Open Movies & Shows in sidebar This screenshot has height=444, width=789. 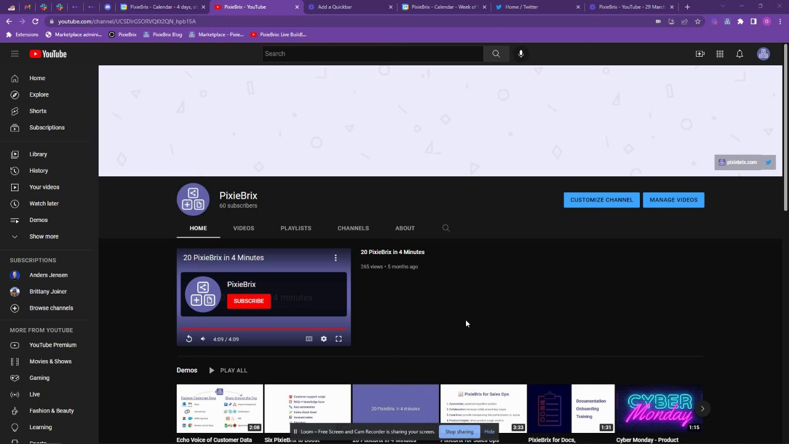tap(49, 361)
